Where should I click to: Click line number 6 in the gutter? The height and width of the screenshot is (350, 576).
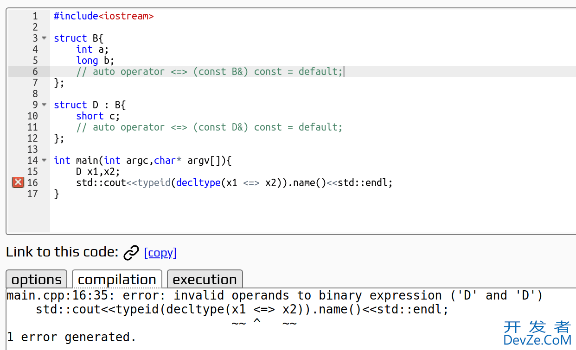tap(35, 71)
